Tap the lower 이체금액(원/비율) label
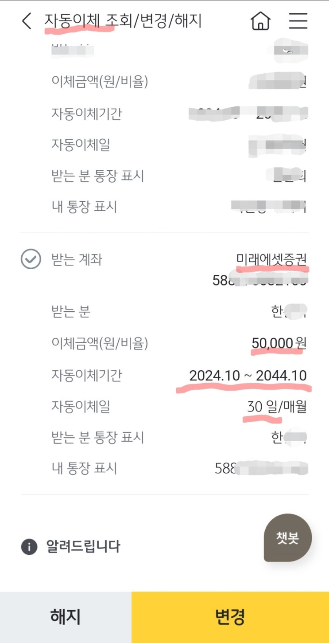Screen dimensions: 329x643 [100, 343]
